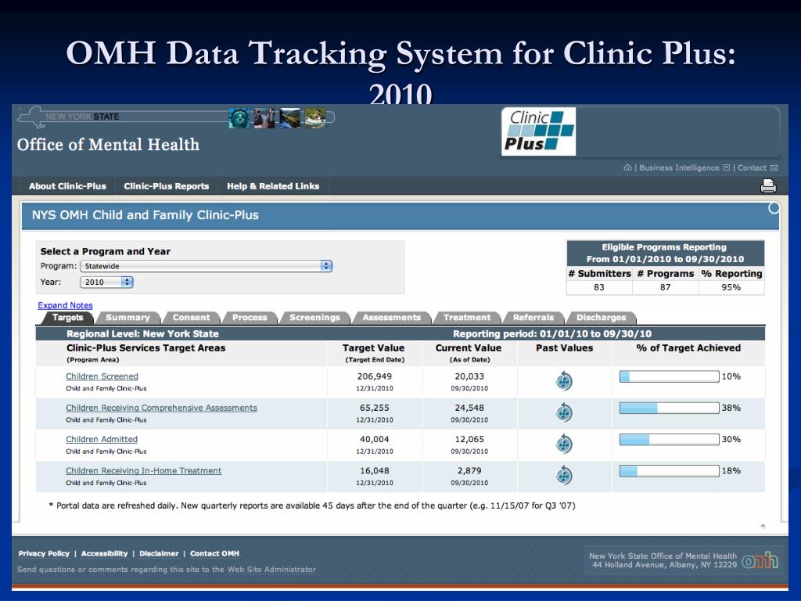Click the 18% progress bar
The image size is (801, 601).
[670, 470]
